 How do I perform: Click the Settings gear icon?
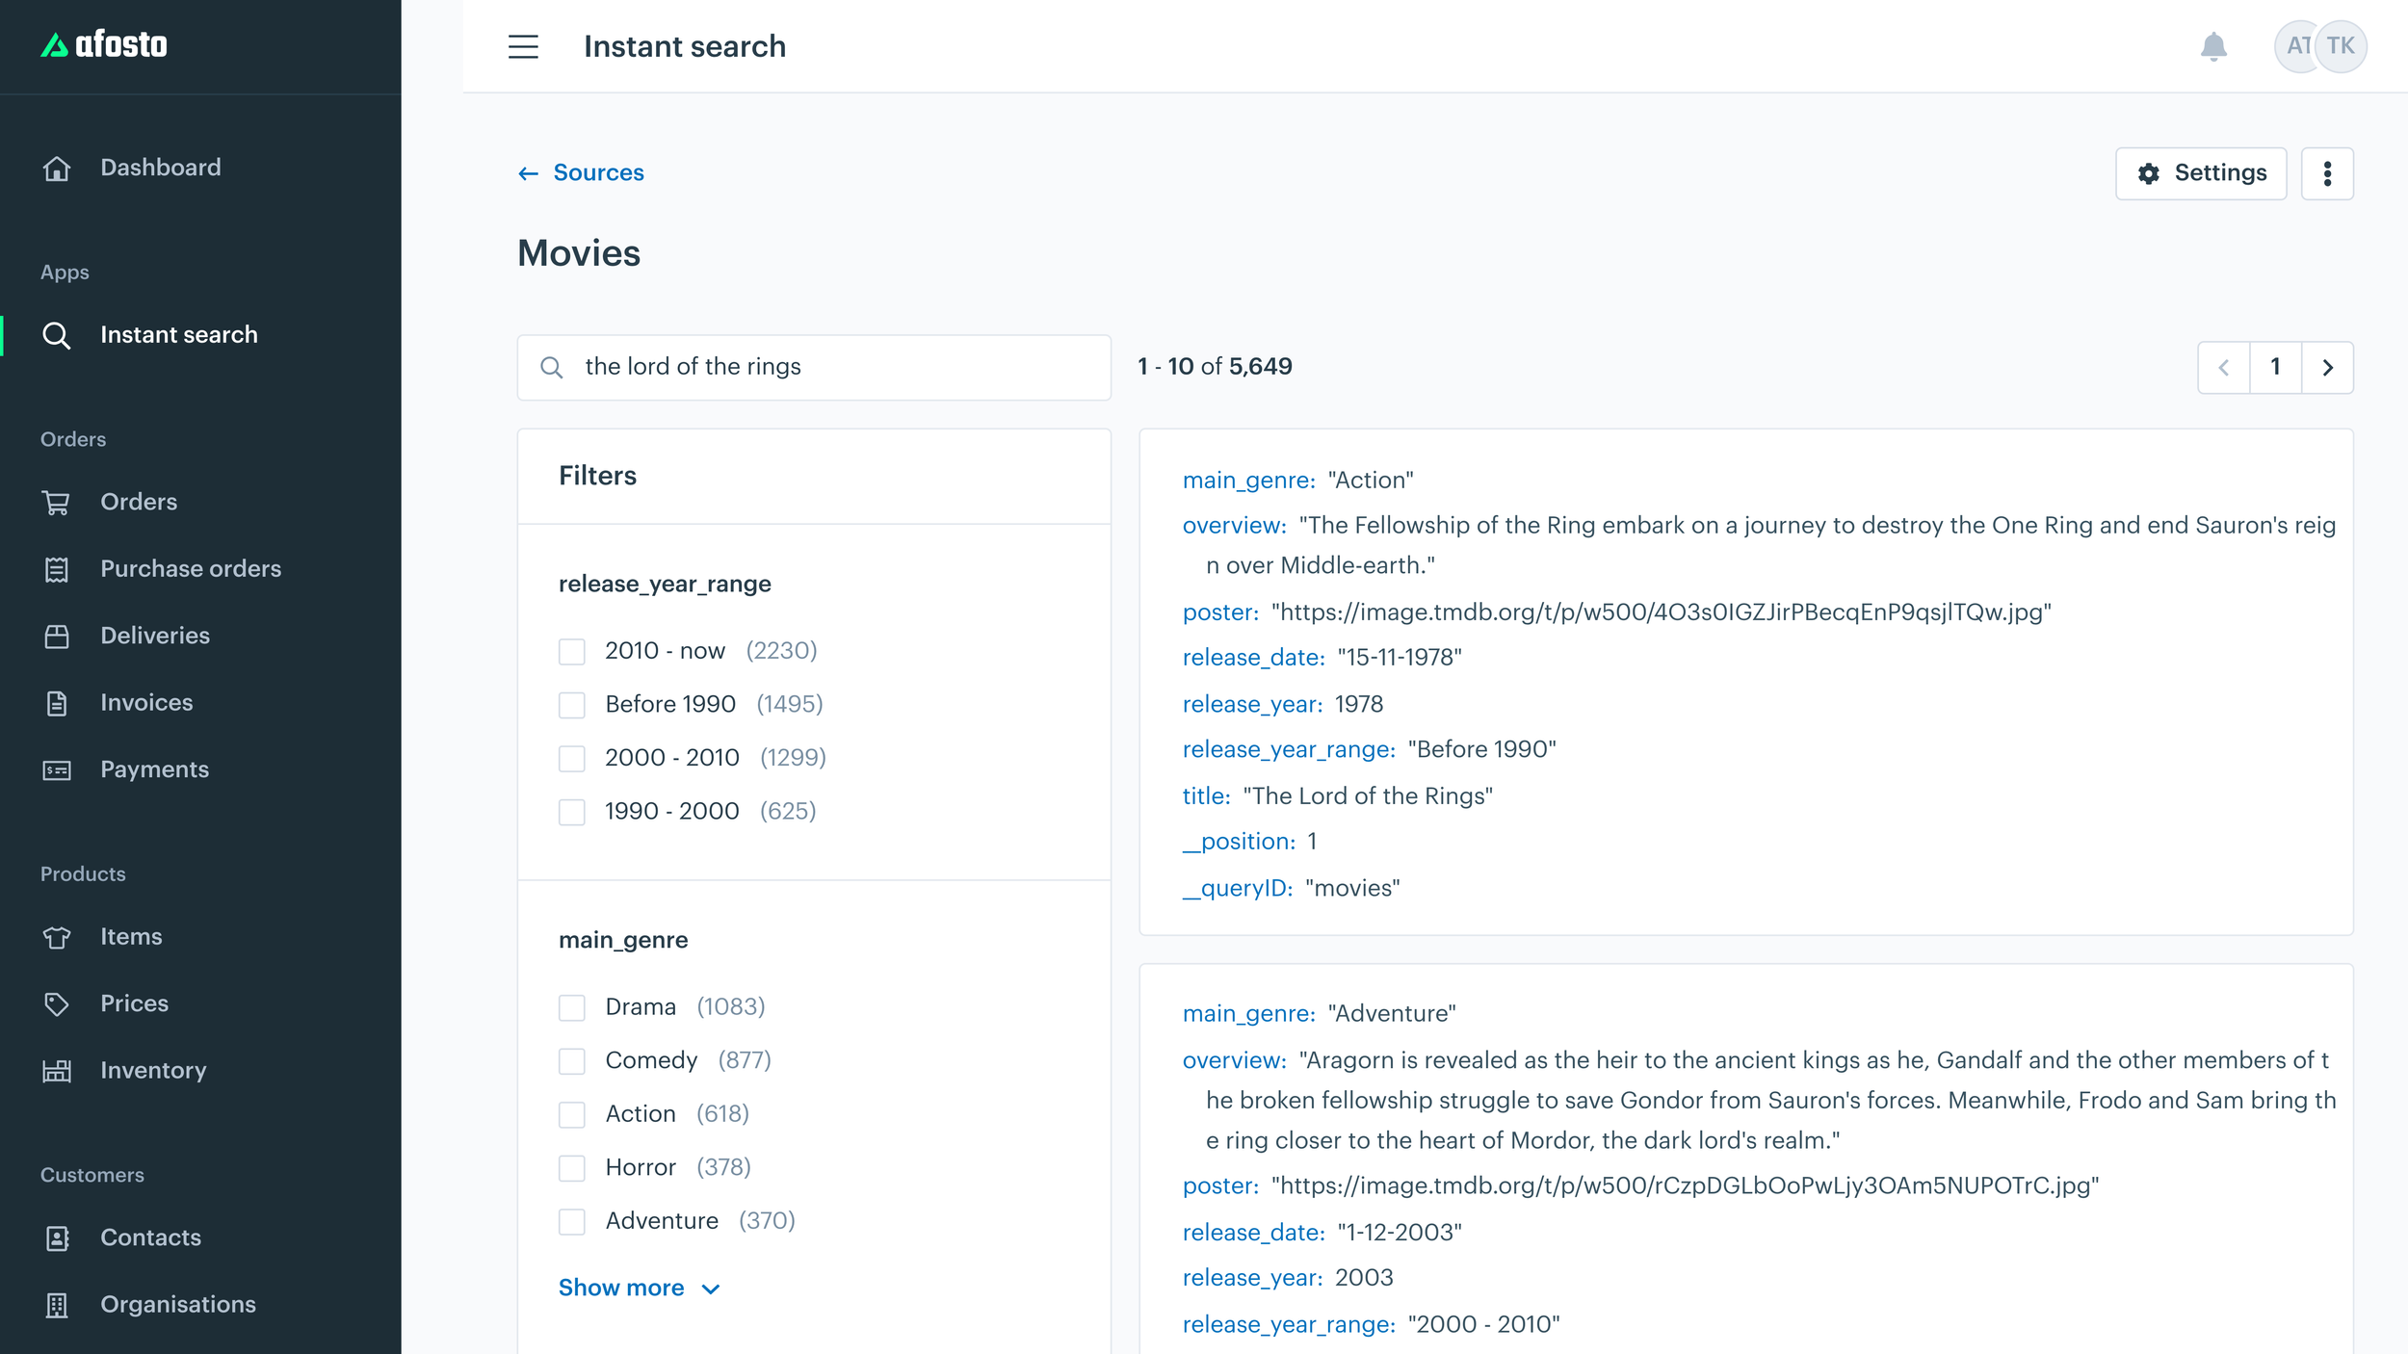pyautogui.click(x=2149, y=173)
